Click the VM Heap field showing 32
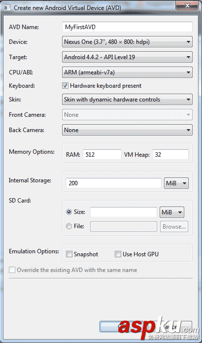Screen dimensions: 202x343 [x=170, y=155]
